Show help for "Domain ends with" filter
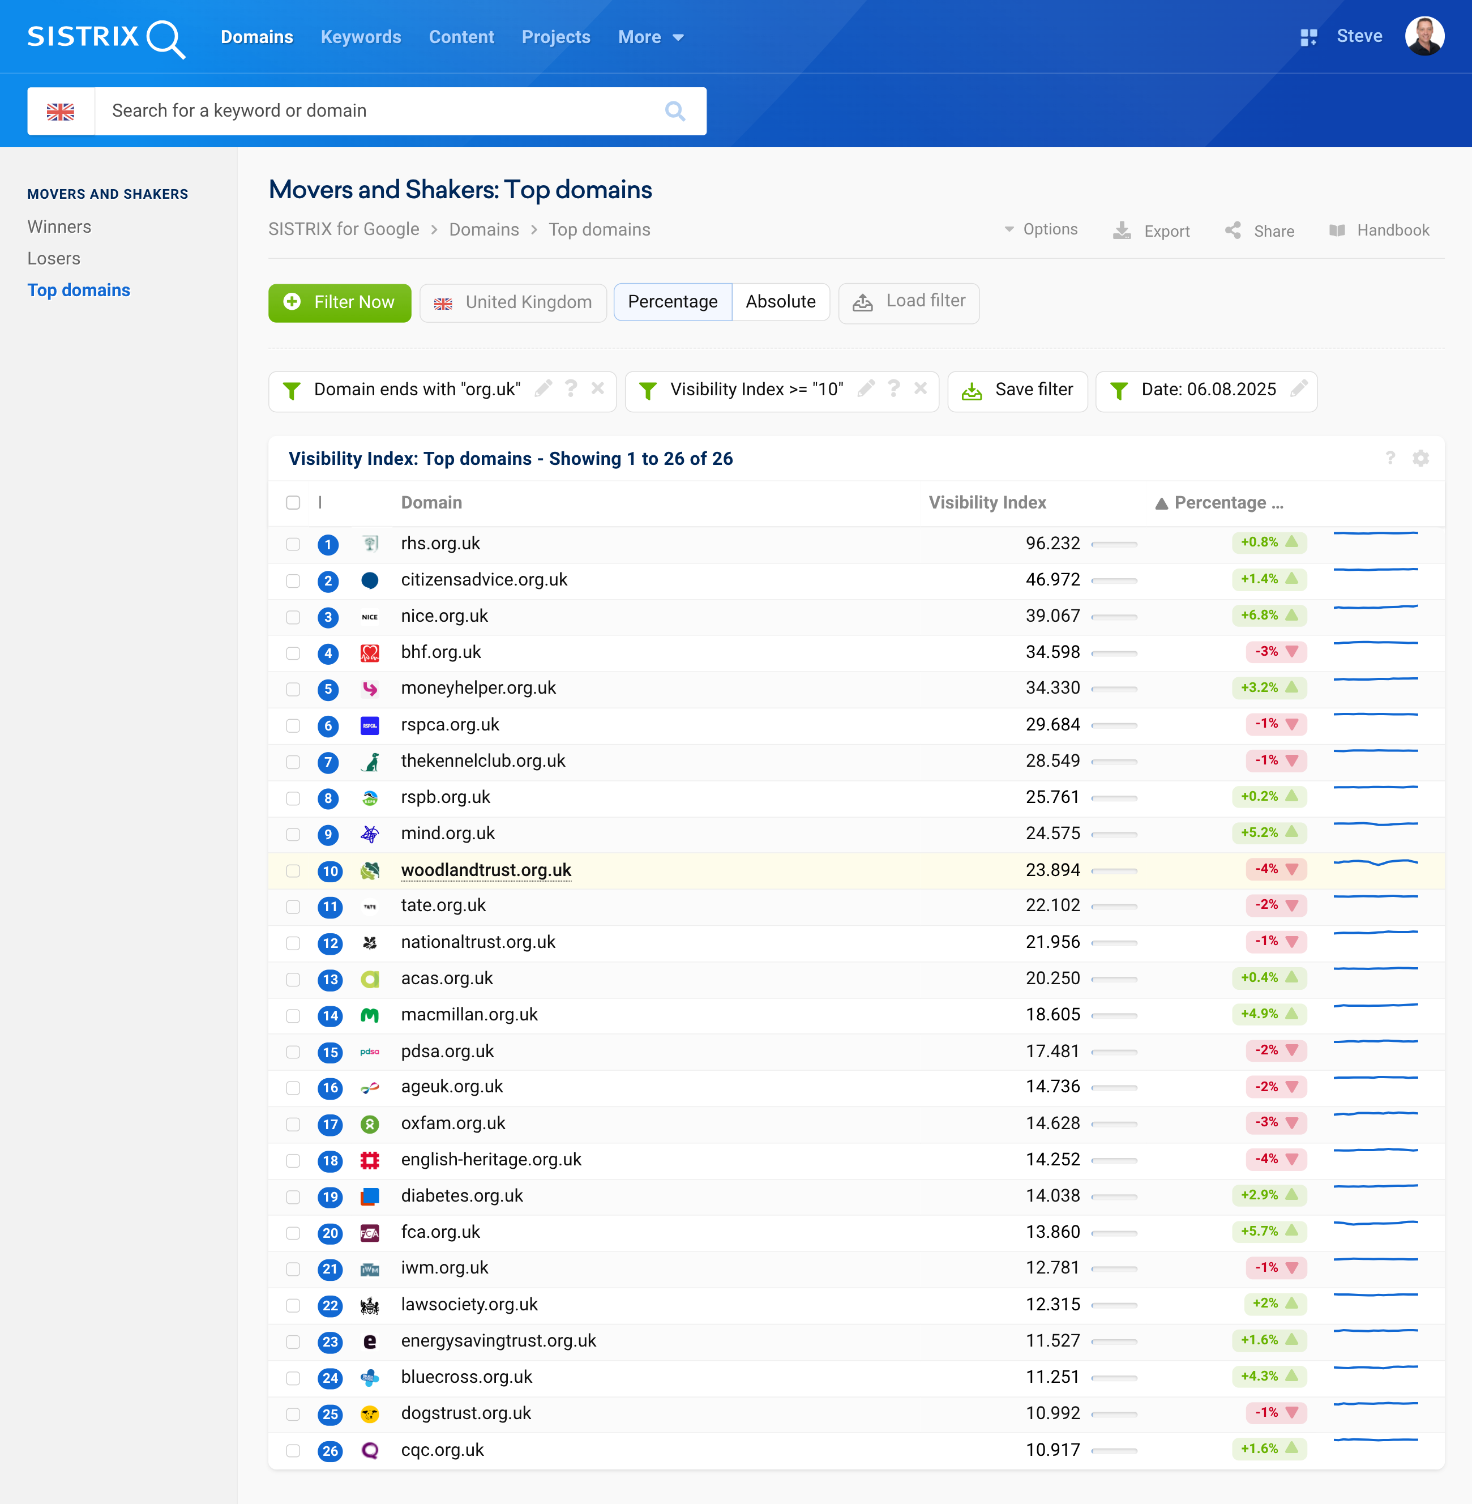Image resolution: width=1472 pixels, height=1504 pixels. tap(571, 389)
